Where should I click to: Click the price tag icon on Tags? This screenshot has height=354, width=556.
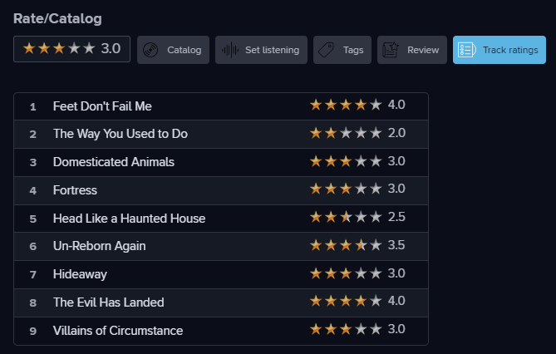point(326,50)
